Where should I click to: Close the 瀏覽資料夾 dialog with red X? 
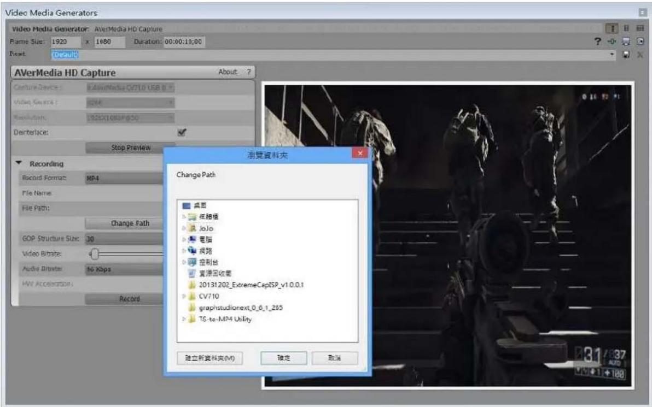tap(360, 153)
